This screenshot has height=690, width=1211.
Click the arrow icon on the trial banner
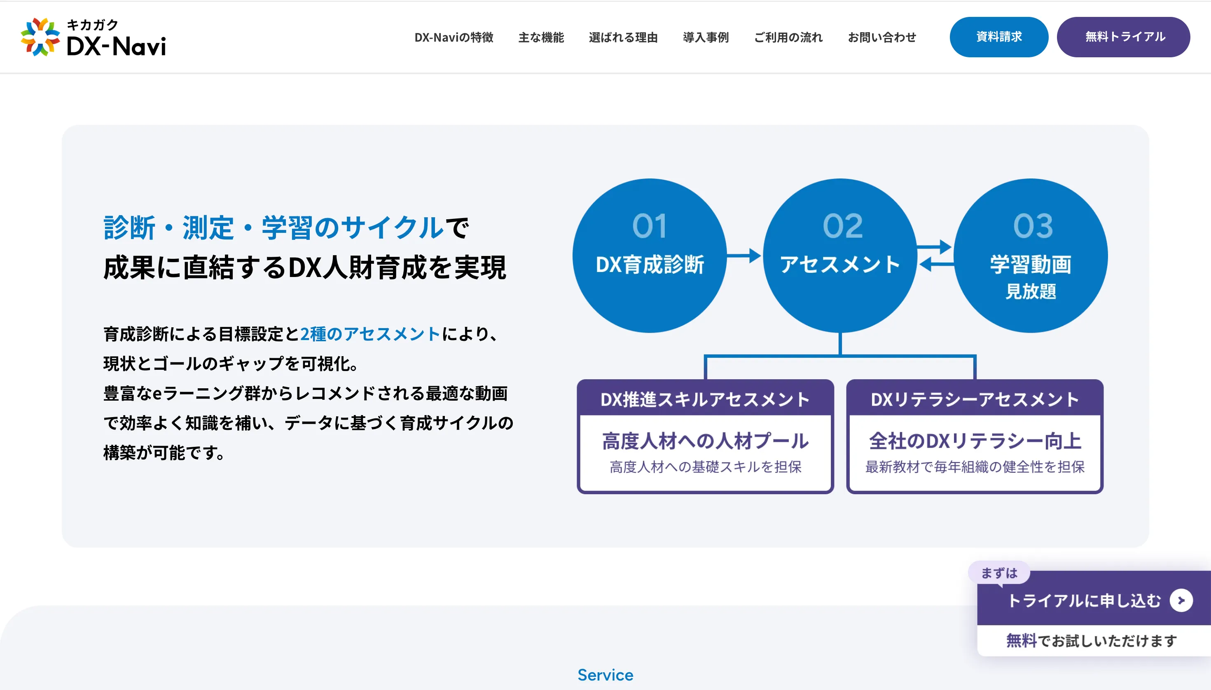[1181, 601]
